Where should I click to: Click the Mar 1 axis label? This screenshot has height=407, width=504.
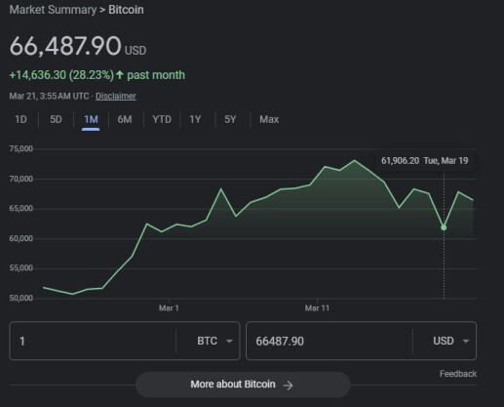pos(169,308)
